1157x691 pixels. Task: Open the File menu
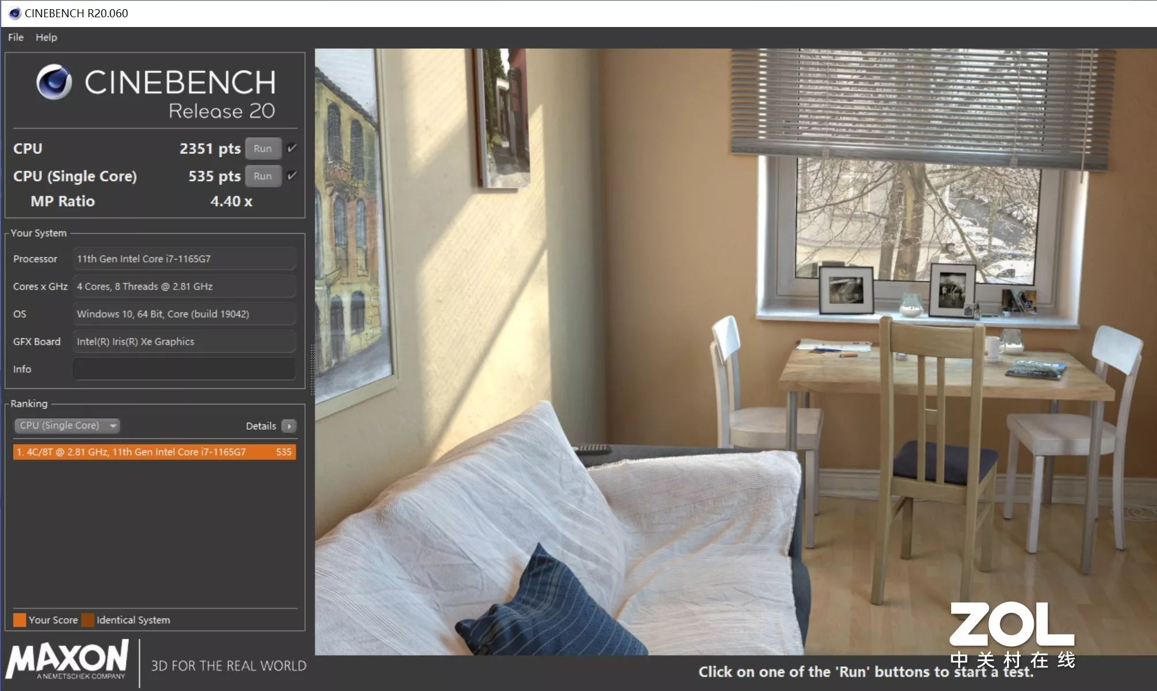16,37
